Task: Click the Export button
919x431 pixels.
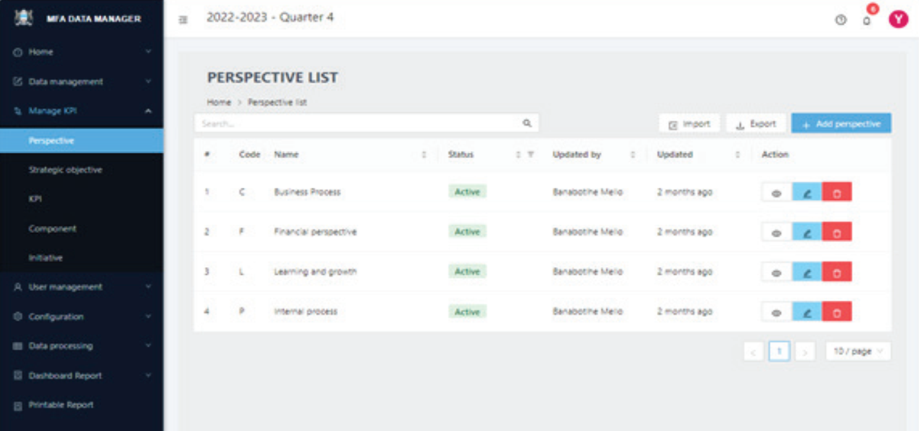Action: (x=756, y=124)
